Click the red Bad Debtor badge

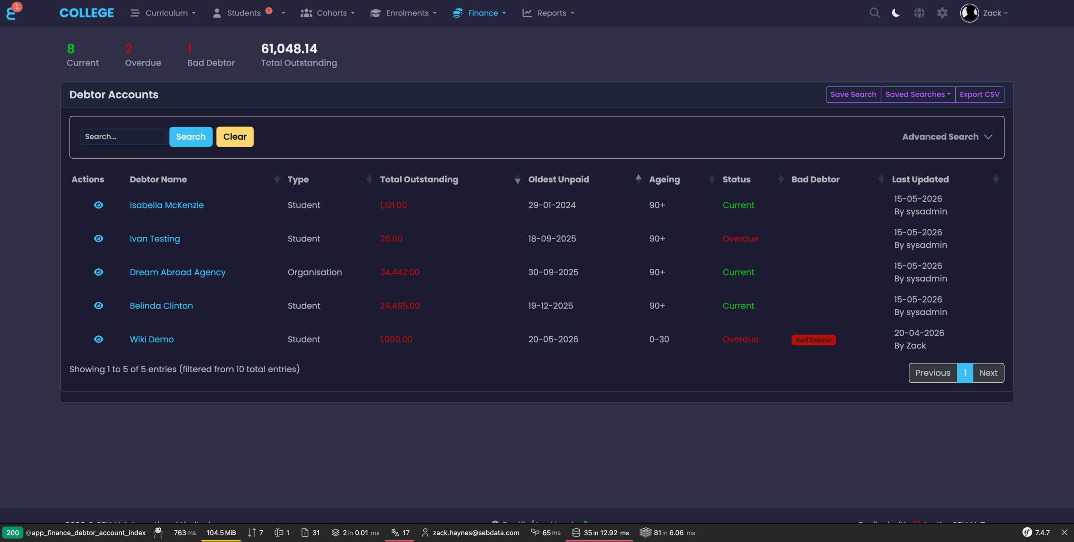click(813, 340)
